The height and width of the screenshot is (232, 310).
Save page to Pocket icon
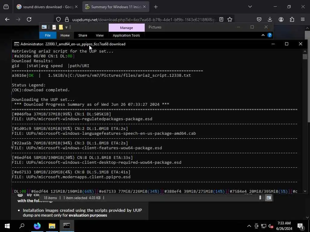[259, 19]
